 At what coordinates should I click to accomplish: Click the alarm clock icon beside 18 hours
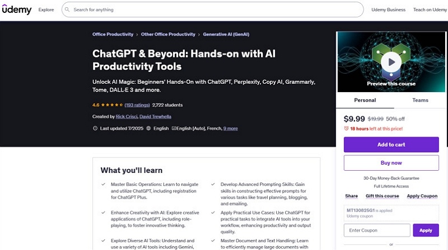[346, 129]
